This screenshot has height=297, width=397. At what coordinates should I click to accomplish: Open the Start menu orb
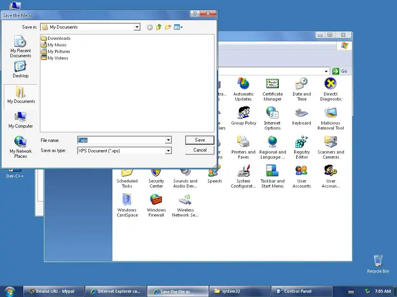point(10,292)
